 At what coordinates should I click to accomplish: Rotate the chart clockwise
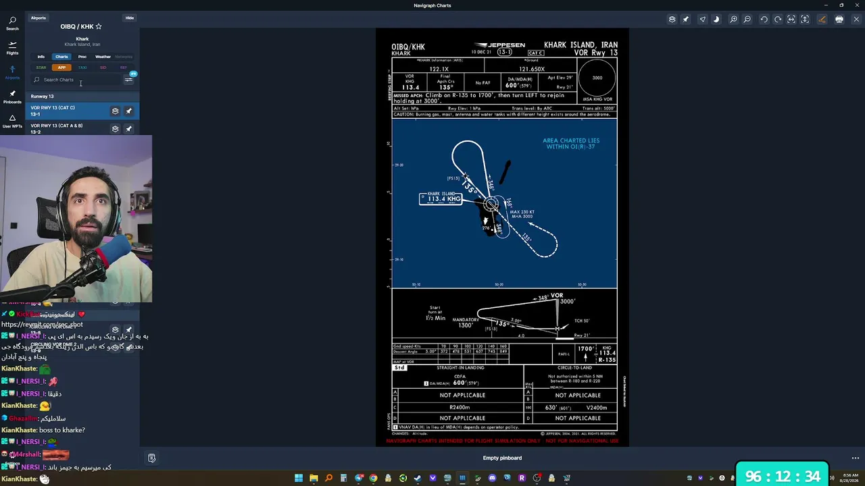777,20
